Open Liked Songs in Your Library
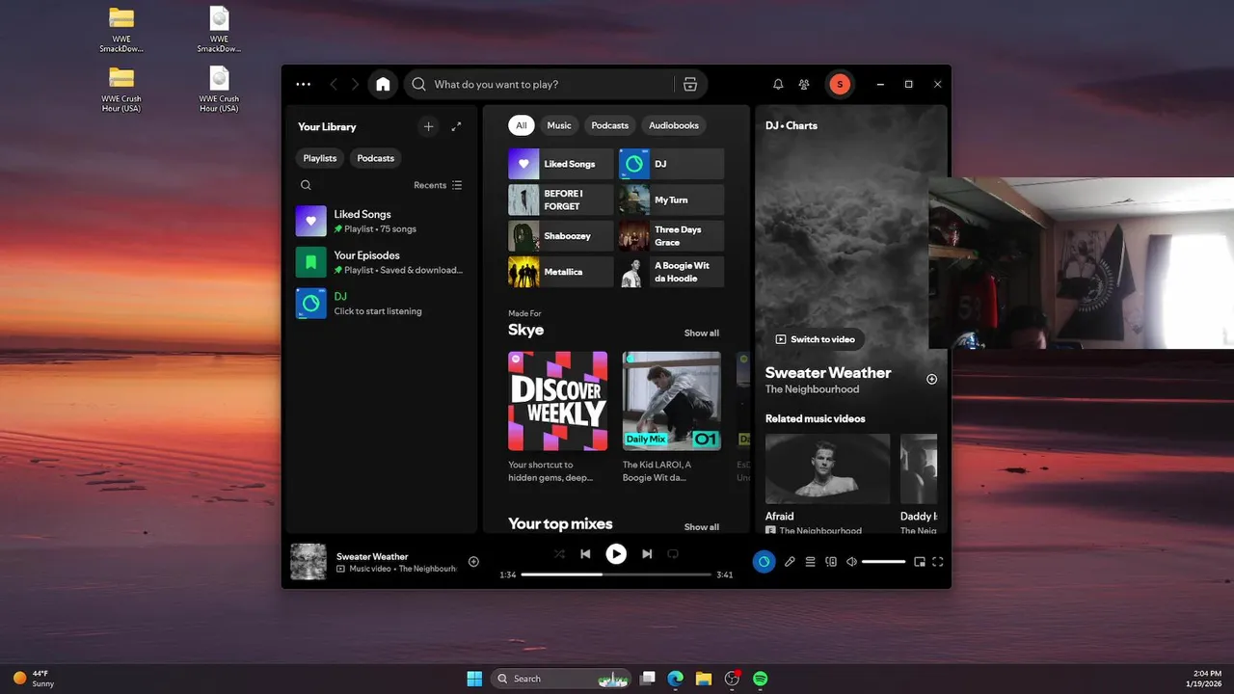This screenshot has height=694, width=1234. point(382,221)
